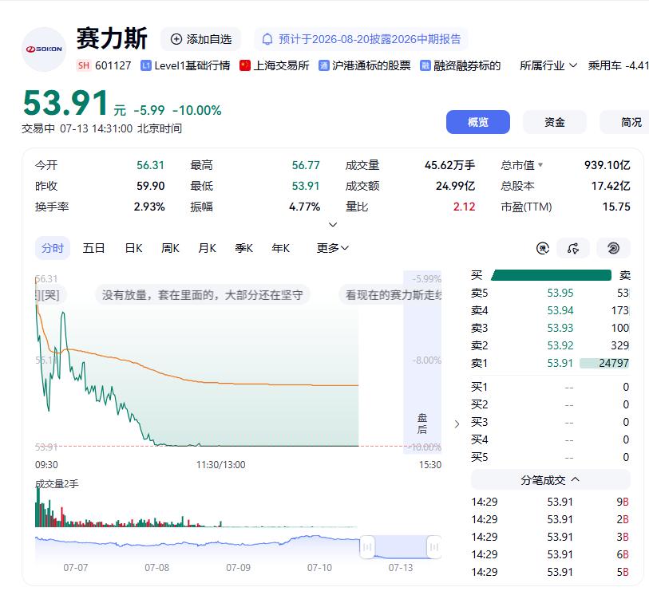Viewport: 649px width, 595px height.
Task: Click the radar spiral chart icon
Action: coord(613,248)
